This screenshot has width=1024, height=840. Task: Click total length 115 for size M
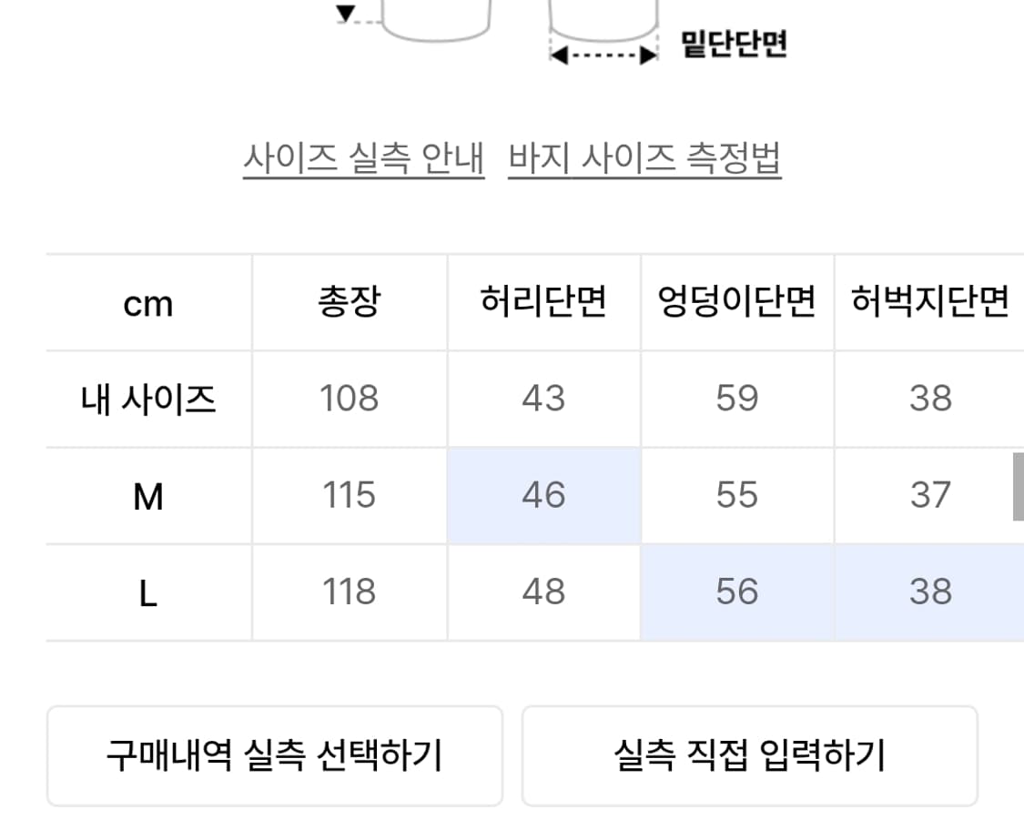[x=349, y=495]
